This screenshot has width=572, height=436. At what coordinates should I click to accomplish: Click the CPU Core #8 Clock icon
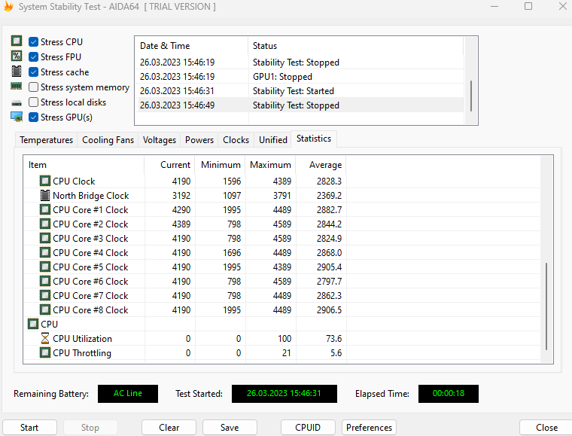click(x=45, y=309)
